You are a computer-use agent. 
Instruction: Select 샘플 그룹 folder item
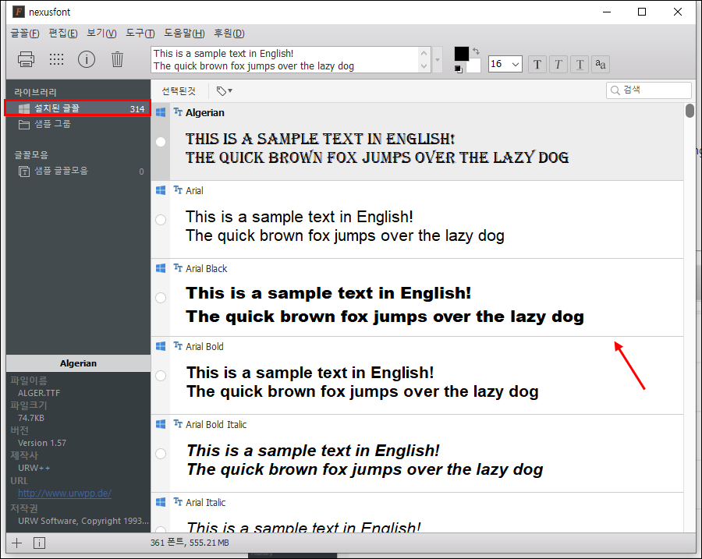78,124
